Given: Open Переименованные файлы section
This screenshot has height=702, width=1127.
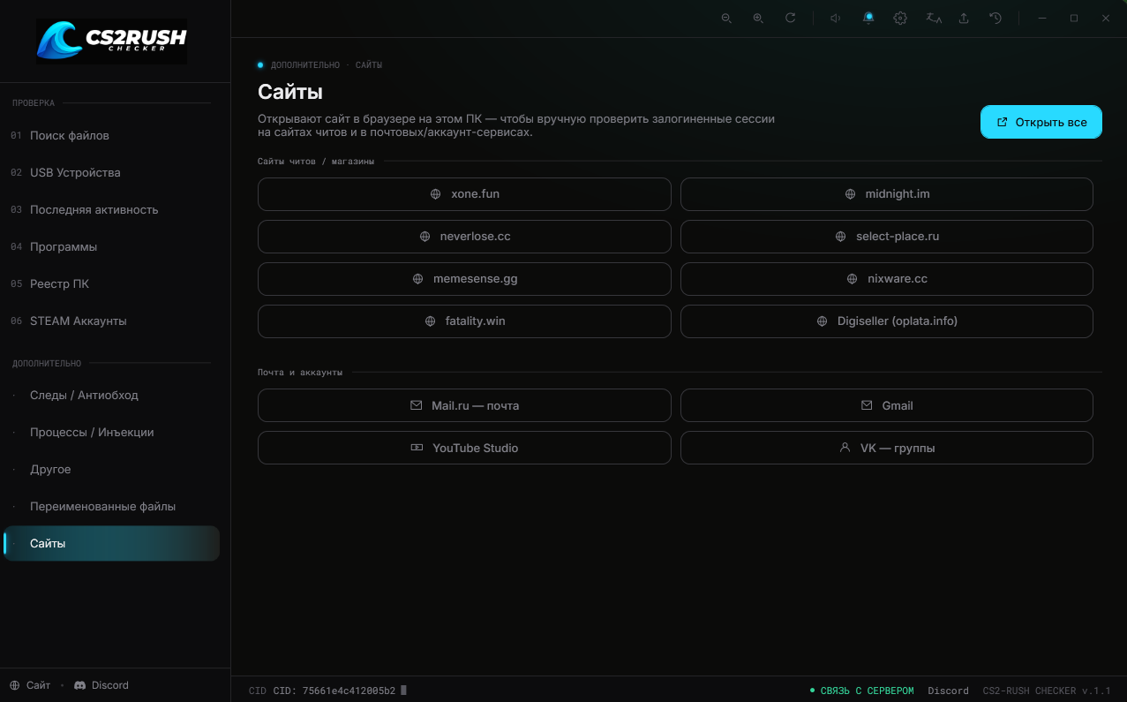Looking at the screenshot, I should coord(111,507).
